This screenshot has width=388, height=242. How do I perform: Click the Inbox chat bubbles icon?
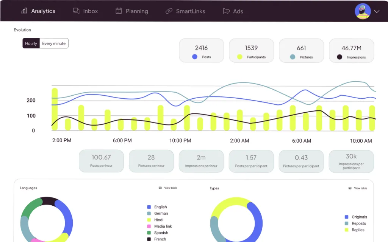coord(76,11)
